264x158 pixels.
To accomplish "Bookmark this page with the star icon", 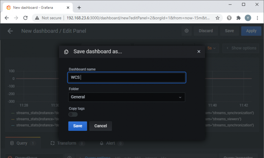I will click(218, 18).
